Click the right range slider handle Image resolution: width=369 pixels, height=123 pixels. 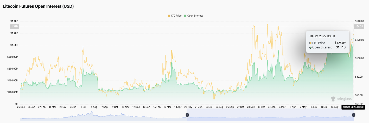(353, 115)
